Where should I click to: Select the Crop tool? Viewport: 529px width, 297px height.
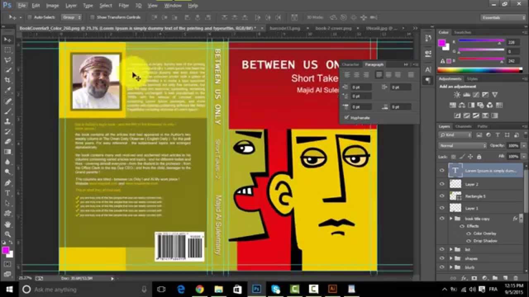(7, 80)
